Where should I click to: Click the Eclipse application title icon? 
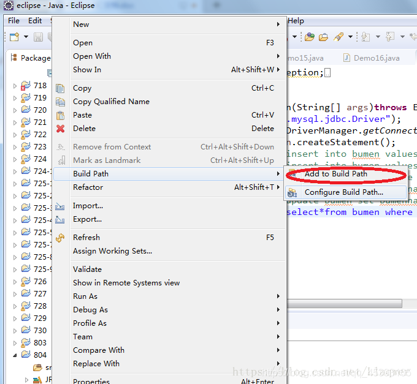coord(8,6)
